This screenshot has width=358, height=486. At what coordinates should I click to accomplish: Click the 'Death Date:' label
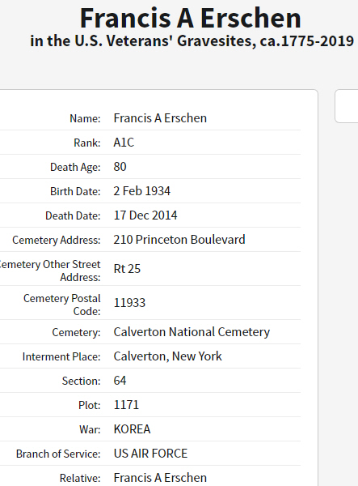(x=73, y=215)
